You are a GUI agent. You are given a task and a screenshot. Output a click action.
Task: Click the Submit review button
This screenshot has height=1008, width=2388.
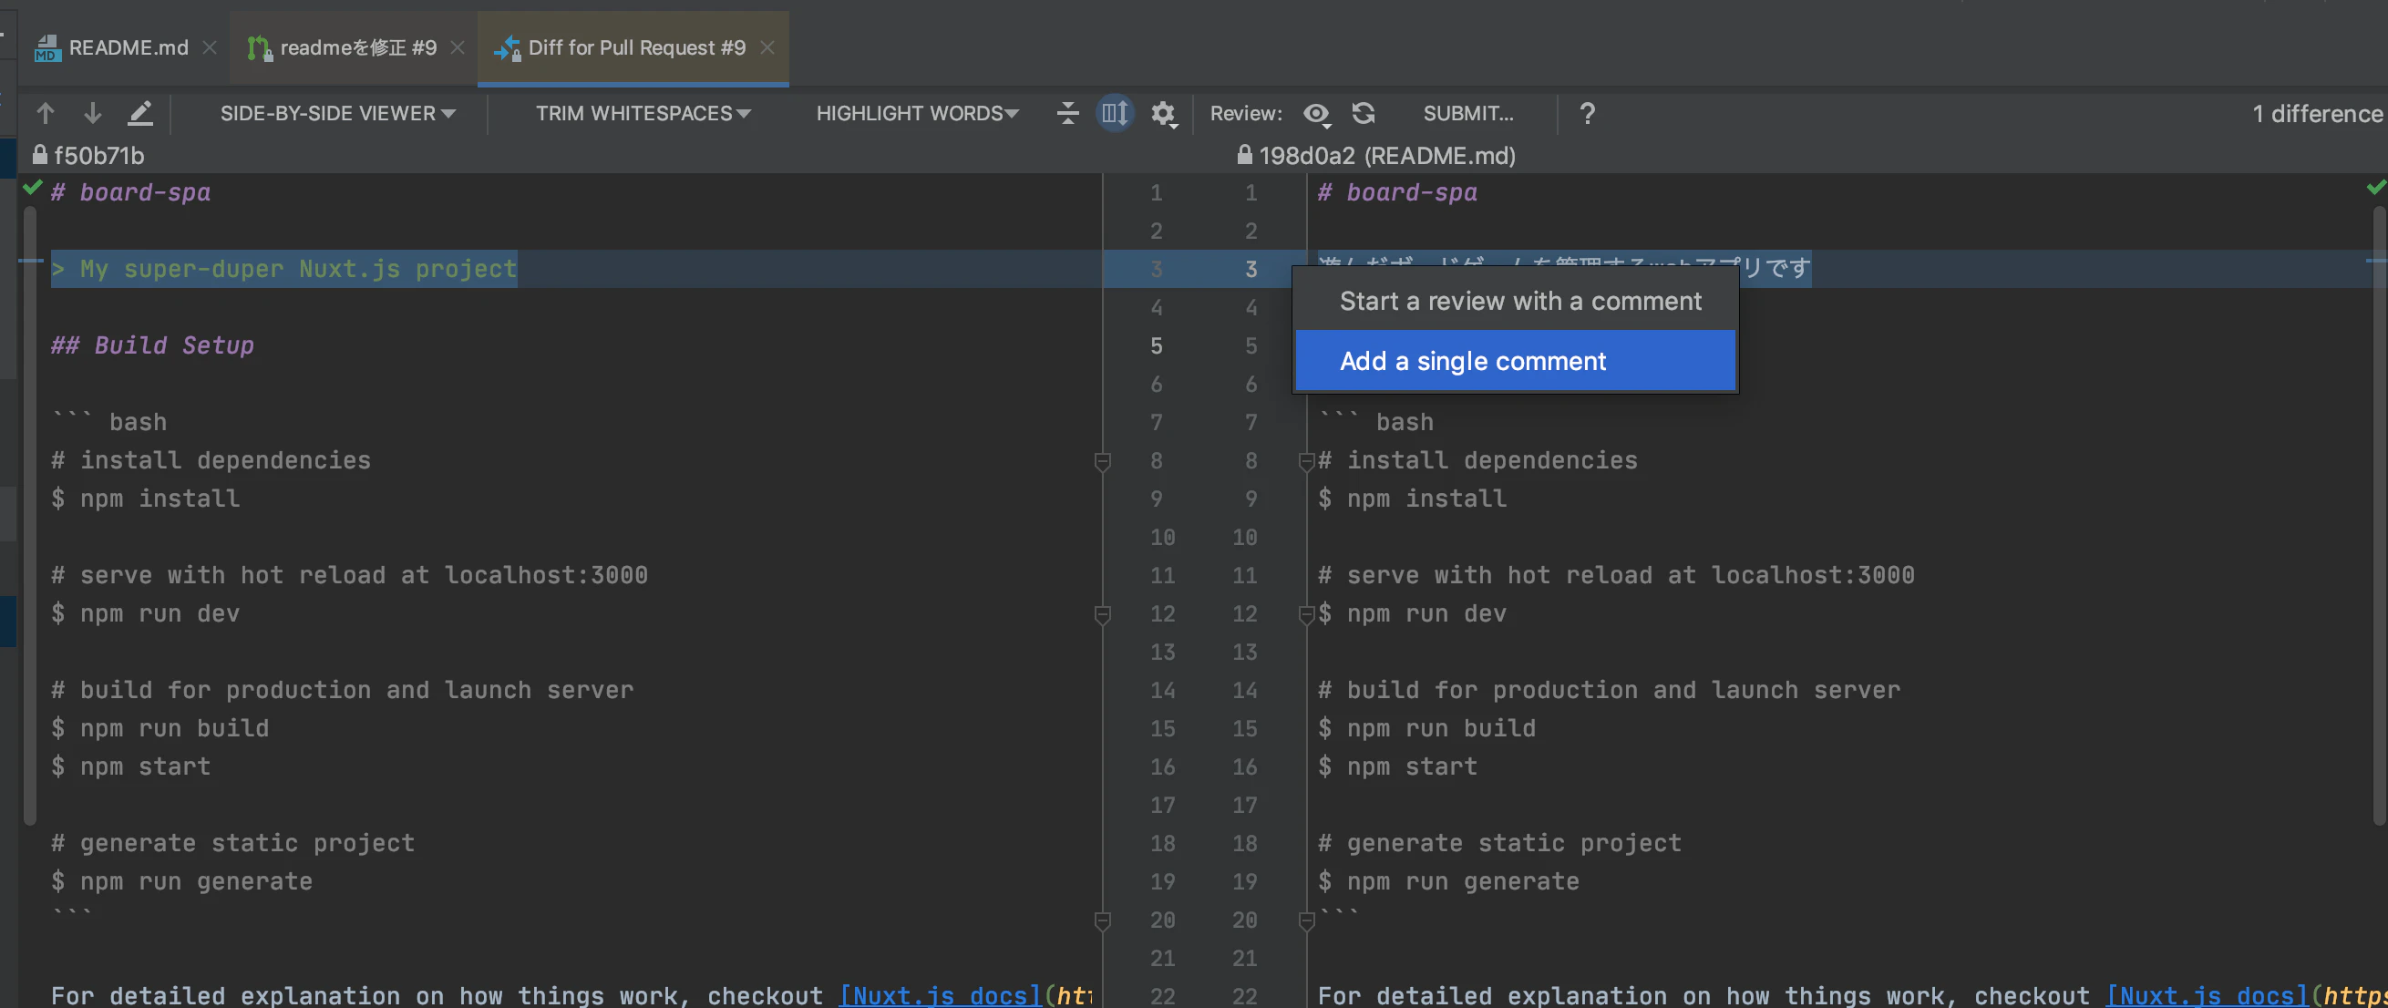tap(1467, 113)
